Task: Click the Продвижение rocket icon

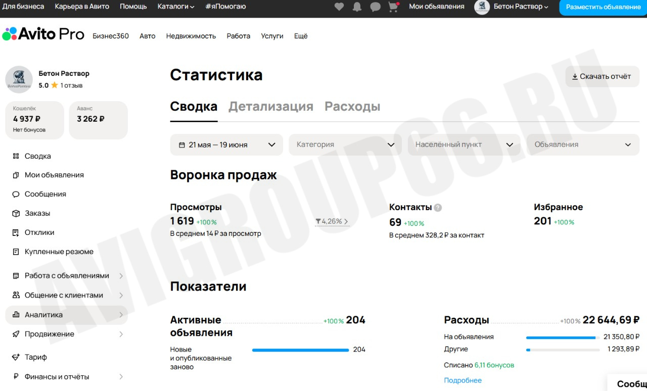Action: pyautogui.click(x=16, y=334)
